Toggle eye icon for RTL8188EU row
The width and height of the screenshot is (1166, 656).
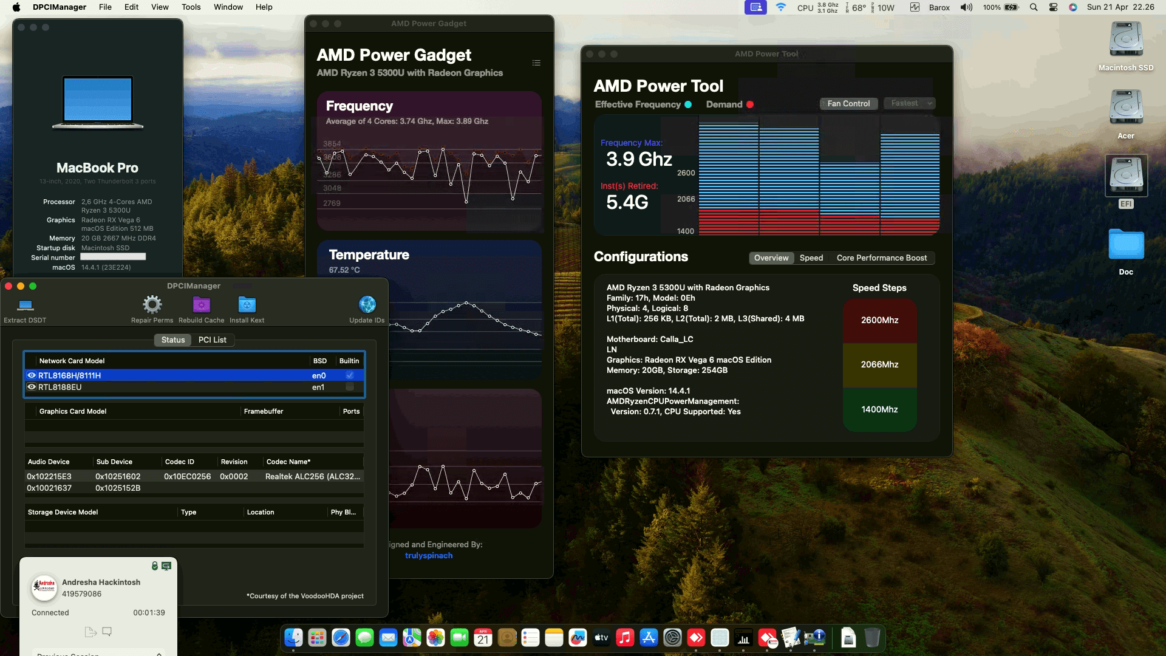click(32, 387)
